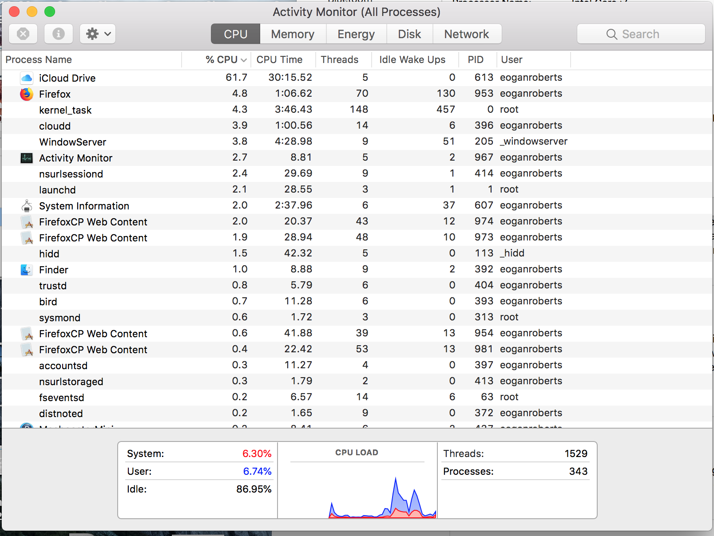This screenshot has width=714, height=536.
Task: Select the fseventsd process row
Action: pos(357,398)
